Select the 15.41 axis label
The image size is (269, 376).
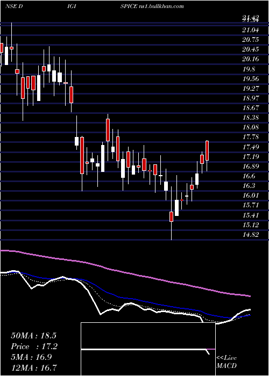coord(251,215)
